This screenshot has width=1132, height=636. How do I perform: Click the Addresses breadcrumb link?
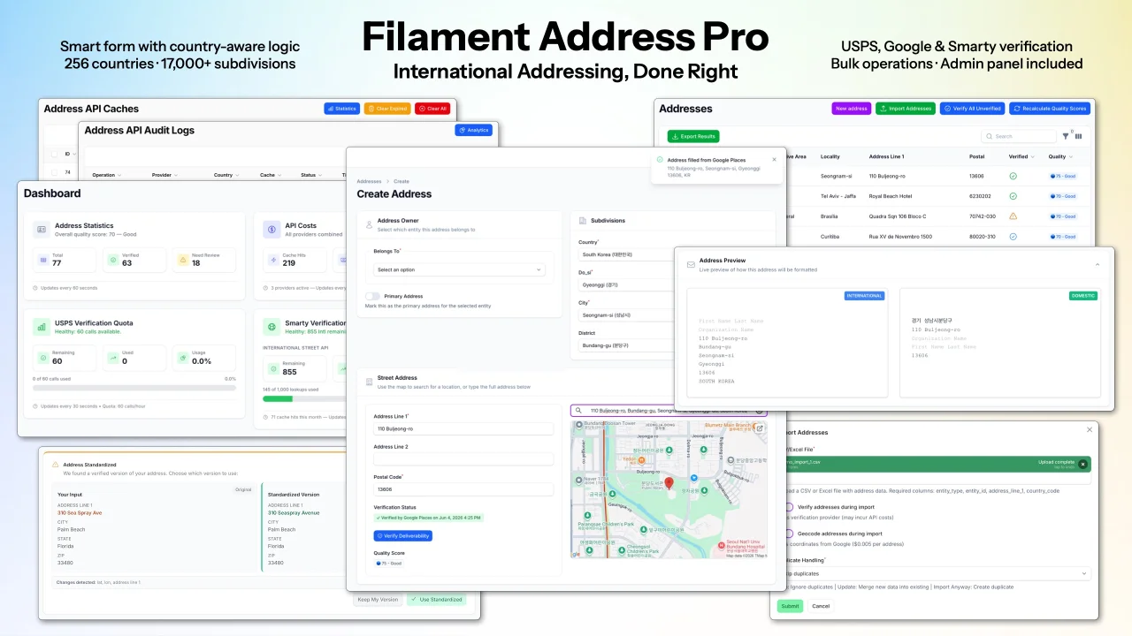point(369,181)
